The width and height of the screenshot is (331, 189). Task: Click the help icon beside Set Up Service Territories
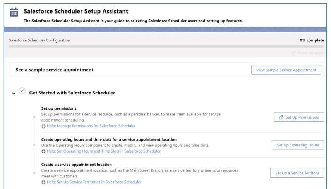tap(43, 182)
